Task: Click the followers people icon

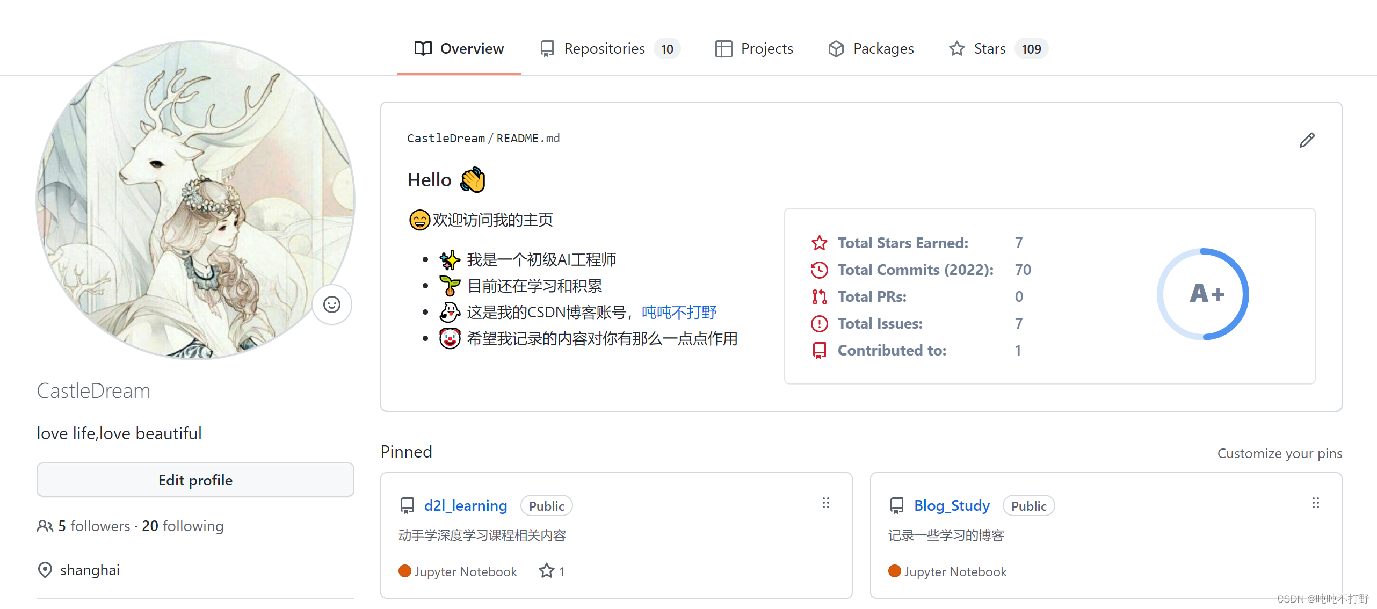Action: click(45, 526)
